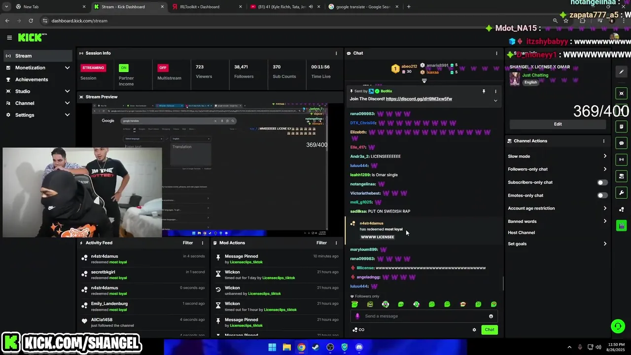Open pinned message three-dot options
631x355 pixels.
click(x=495, y=91)
